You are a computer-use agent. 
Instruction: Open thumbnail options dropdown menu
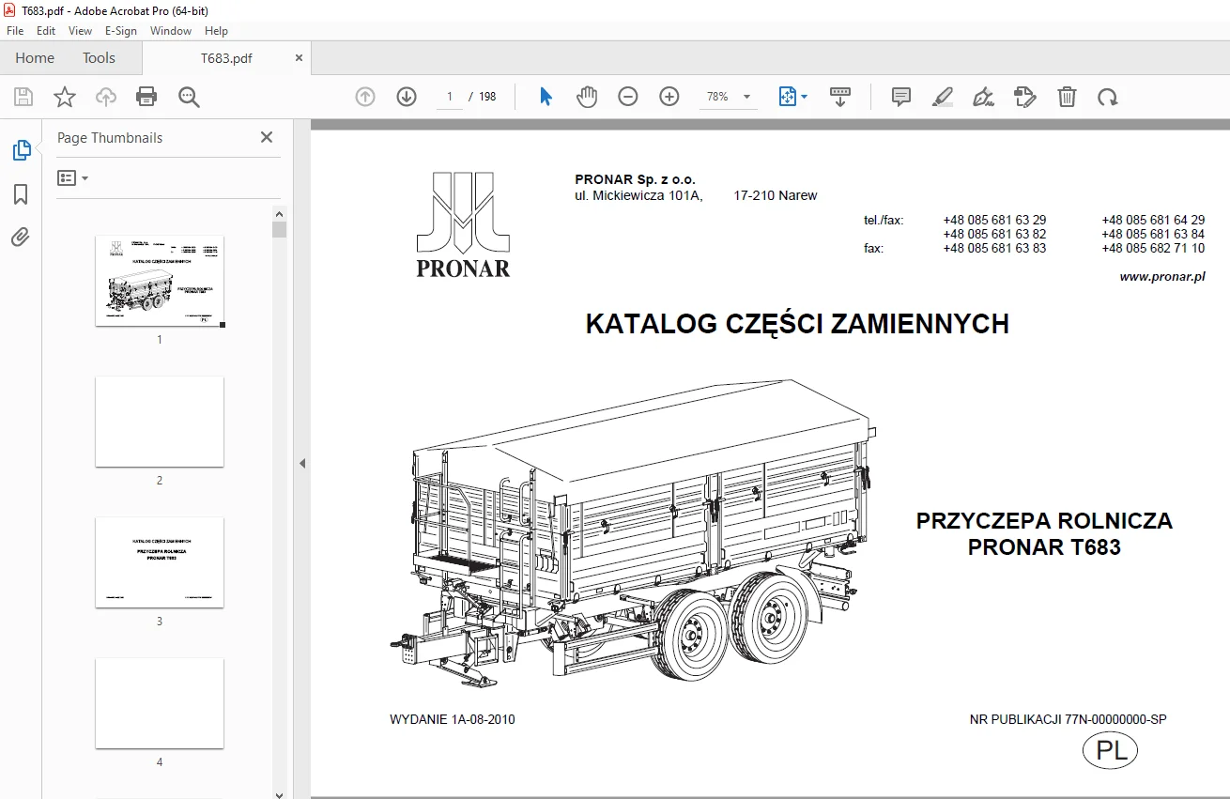tap(73, 177)
